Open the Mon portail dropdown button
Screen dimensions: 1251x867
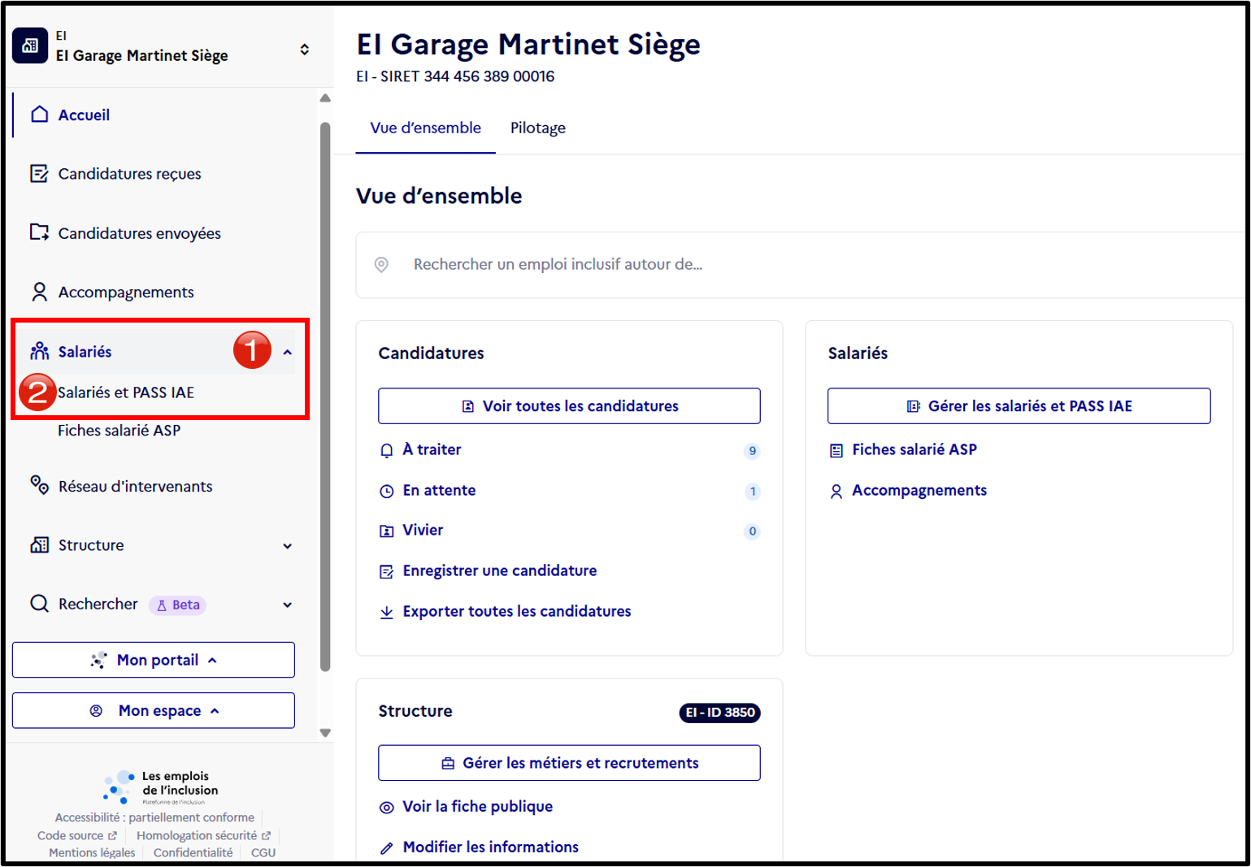coord(154,660)
